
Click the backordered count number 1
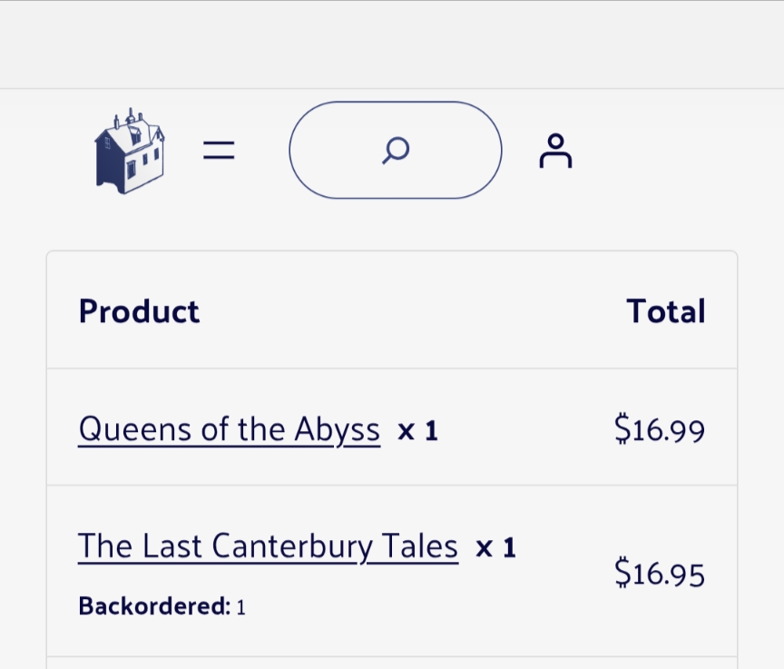(241, 607)
